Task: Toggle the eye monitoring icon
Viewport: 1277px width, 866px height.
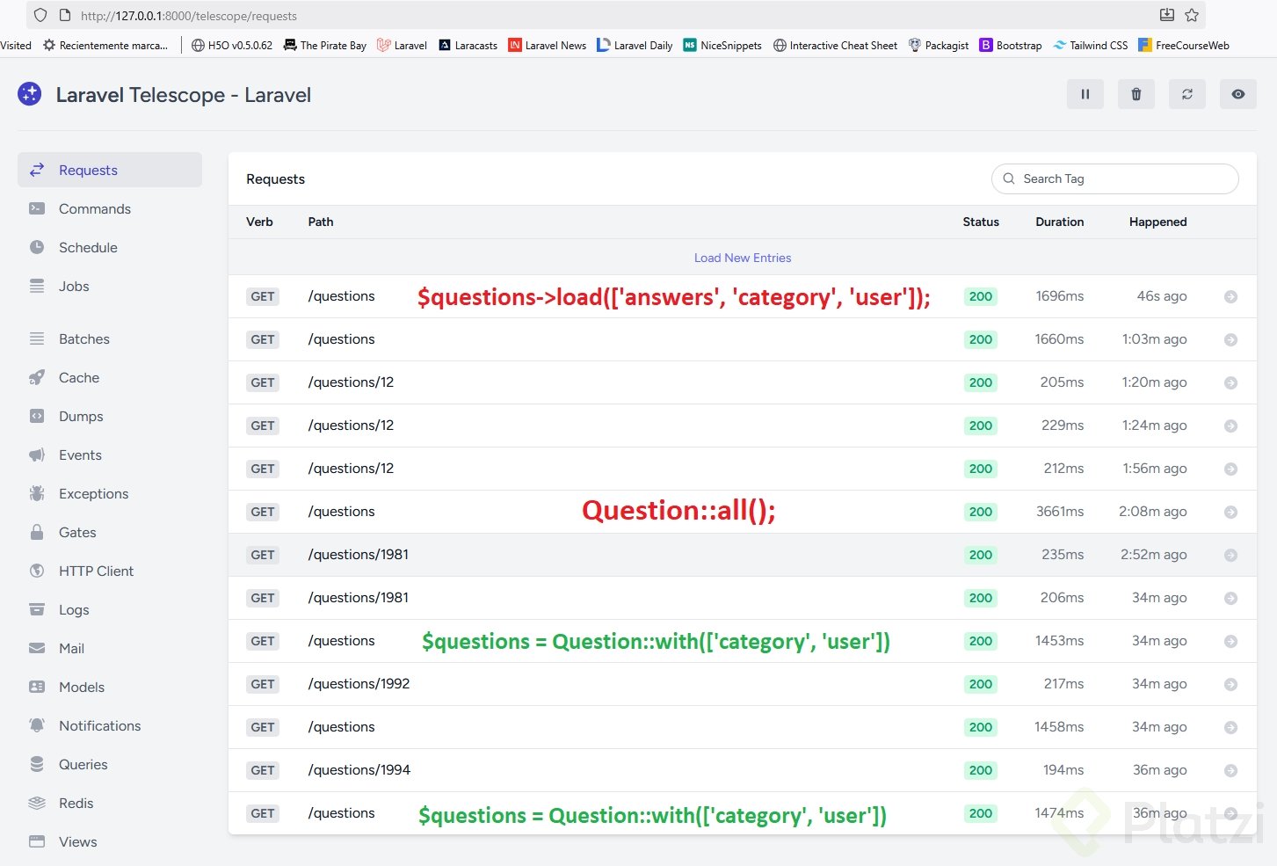Action: click(x=1237, y=94)
